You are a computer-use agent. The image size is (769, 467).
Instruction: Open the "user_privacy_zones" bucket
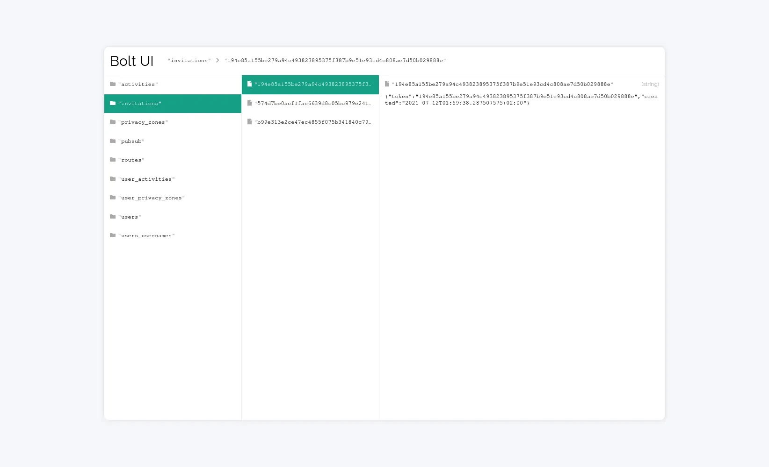tap(173, 198)
